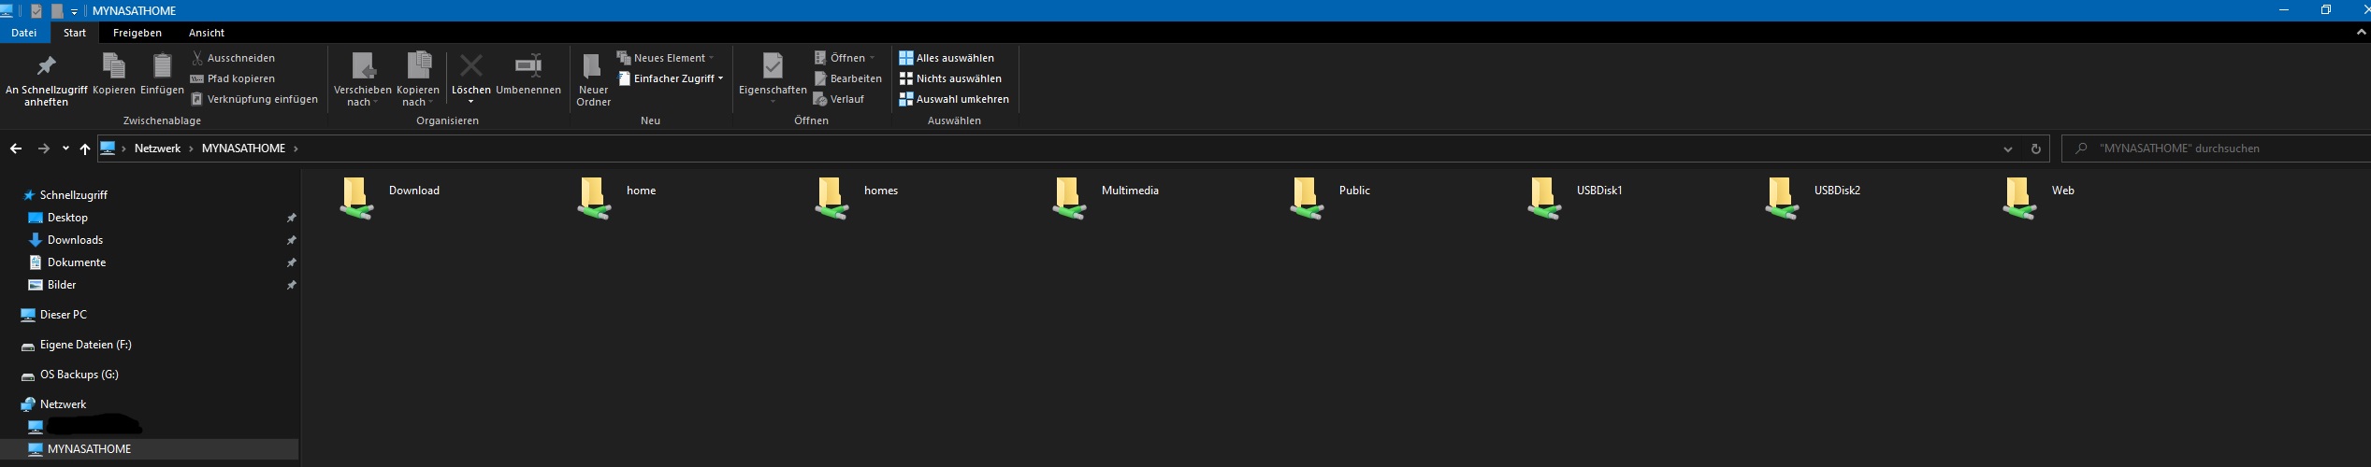Click the quick access properties checkmark icon
Screen dimensions: 2371x467
tap(36, 11)
